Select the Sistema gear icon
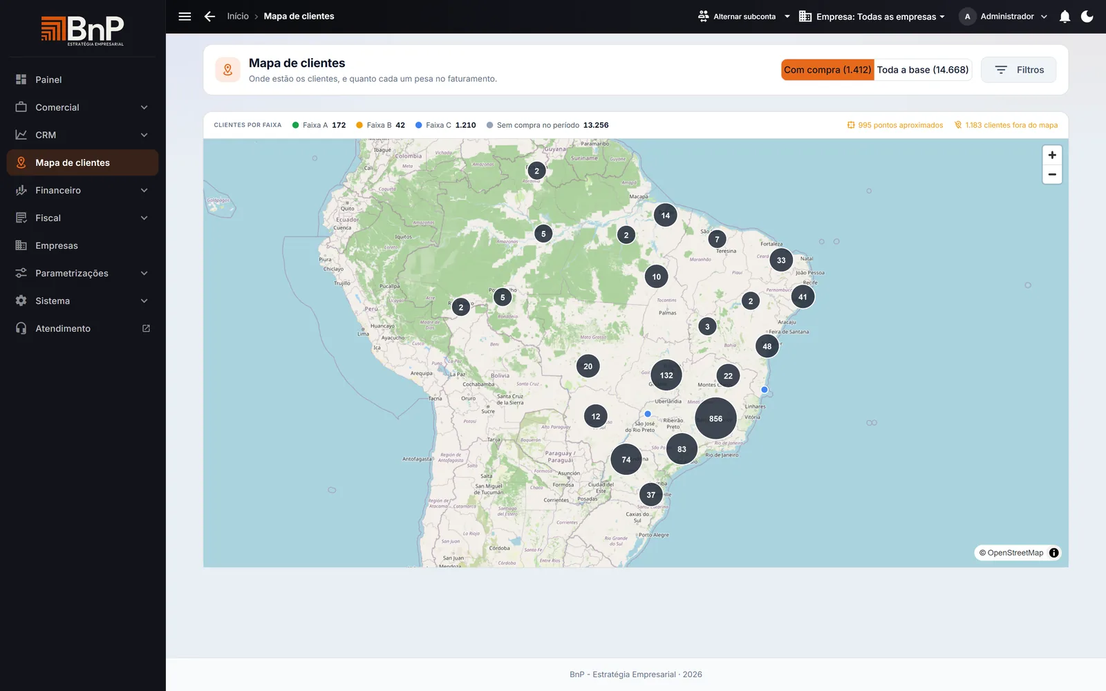Image resolution: width=1106 pixels, height=691 pixels. [x=21, y=301]
